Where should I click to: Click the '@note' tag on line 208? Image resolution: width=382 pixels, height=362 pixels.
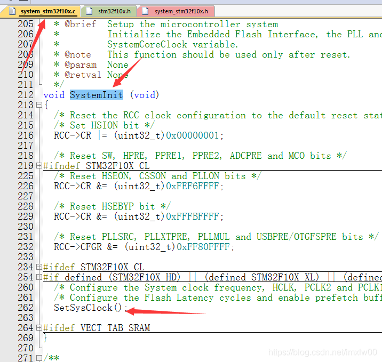click(78, 55)
